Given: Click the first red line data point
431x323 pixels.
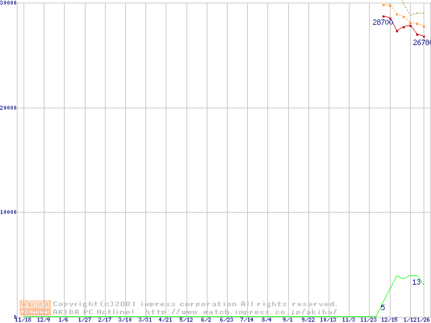Looking at the screenshot, I should click(x=383, y=16).
